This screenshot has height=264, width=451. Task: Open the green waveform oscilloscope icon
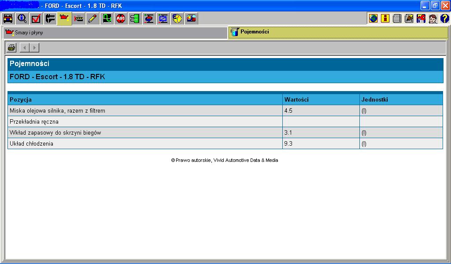[x=107, y=18]
